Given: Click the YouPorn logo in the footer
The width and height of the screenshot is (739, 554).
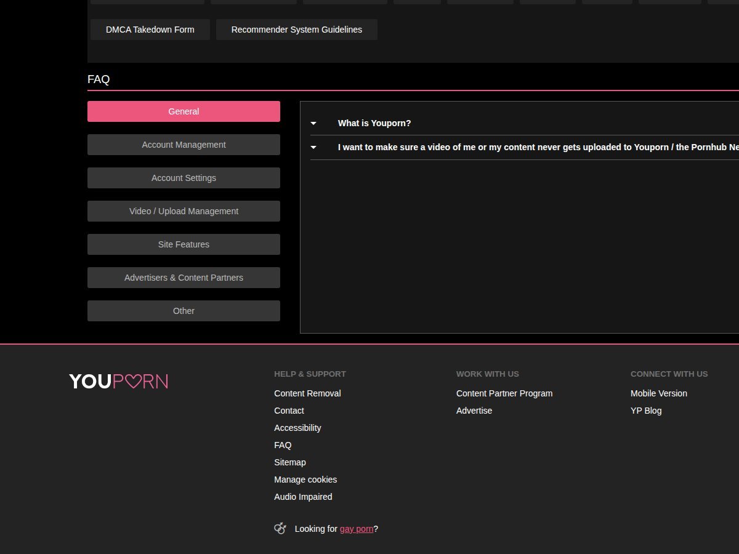Looking at the screenshot, I should [118, 382].
